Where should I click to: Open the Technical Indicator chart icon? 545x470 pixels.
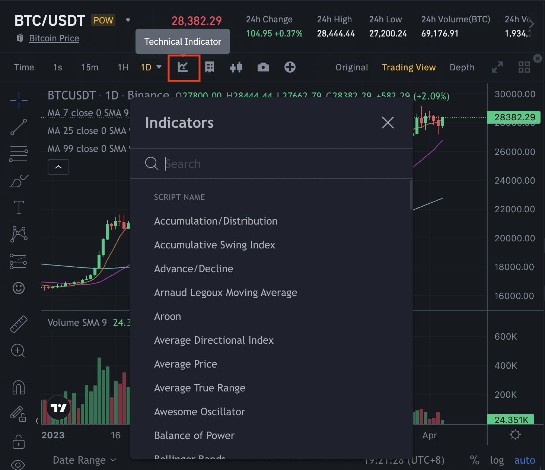183,67
